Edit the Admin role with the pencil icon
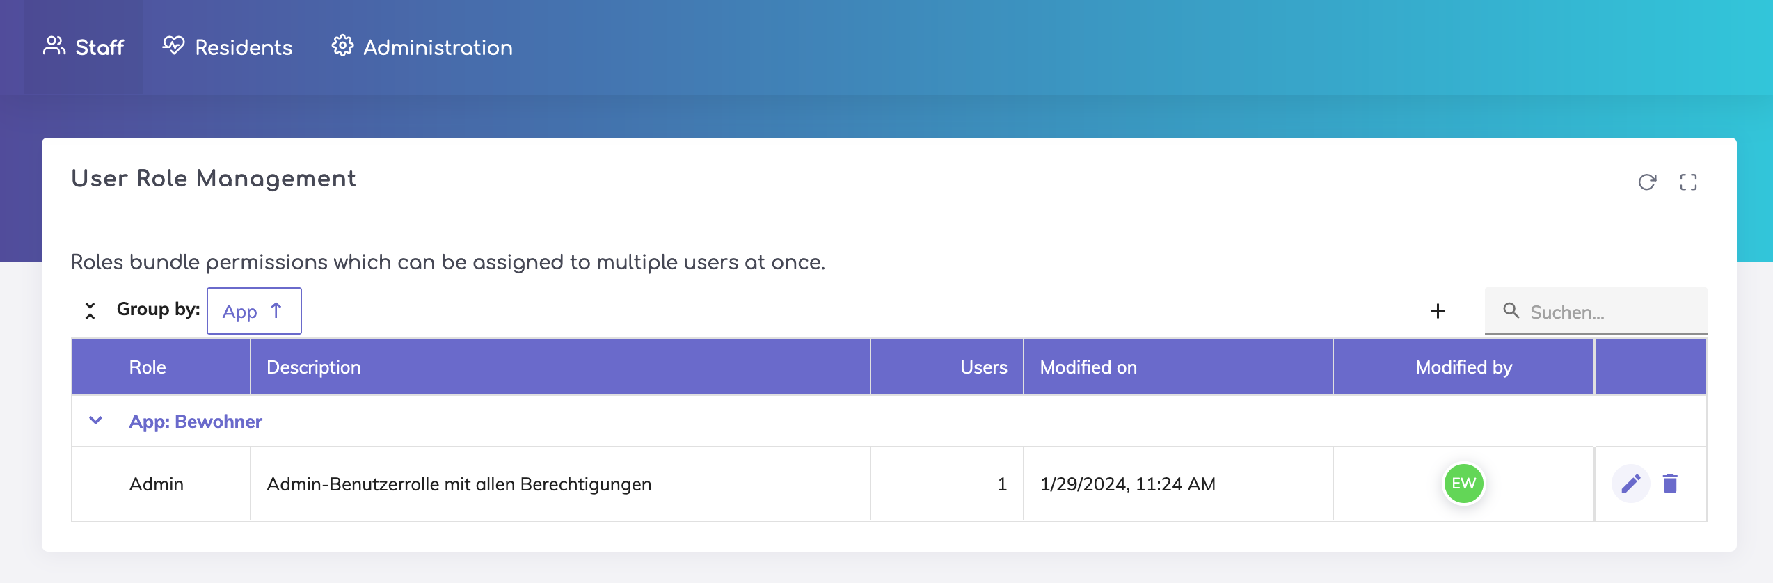The height and width of the screenshot is (583, 1773). 1630,484
